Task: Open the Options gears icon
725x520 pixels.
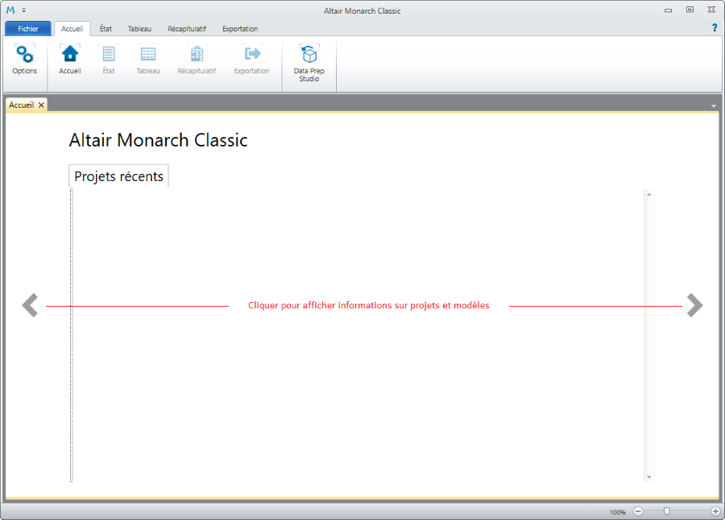Action: pos(24,55)
